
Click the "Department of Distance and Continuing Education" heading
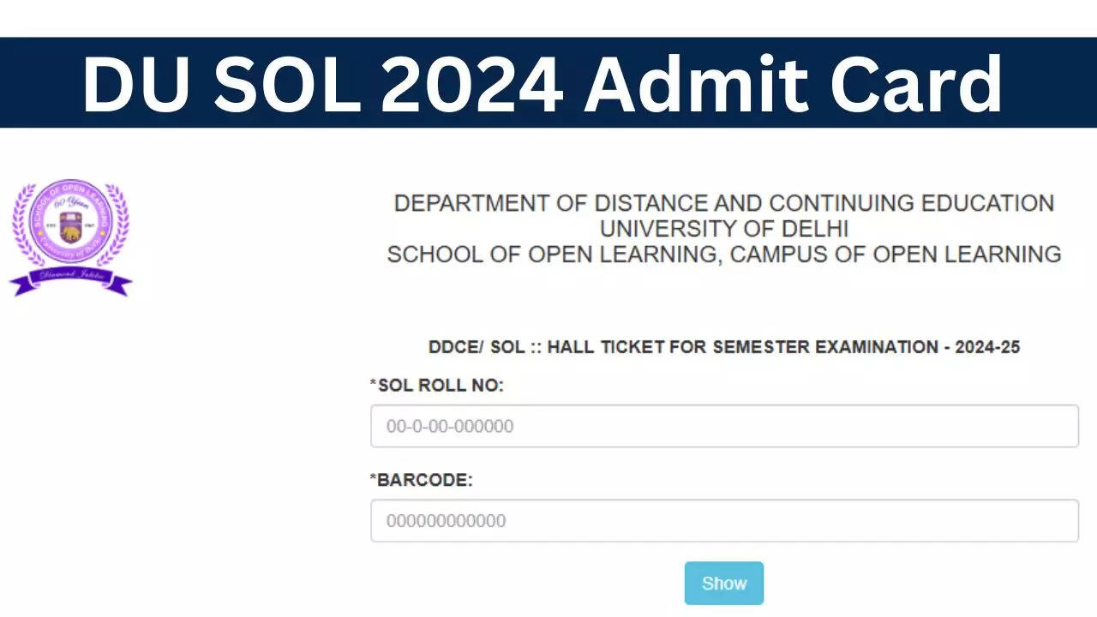[723, 204]
